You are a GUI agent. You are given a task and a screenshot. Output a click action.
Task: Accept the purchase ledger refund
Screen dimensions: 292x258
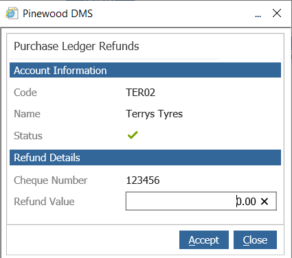click(204, 239)
